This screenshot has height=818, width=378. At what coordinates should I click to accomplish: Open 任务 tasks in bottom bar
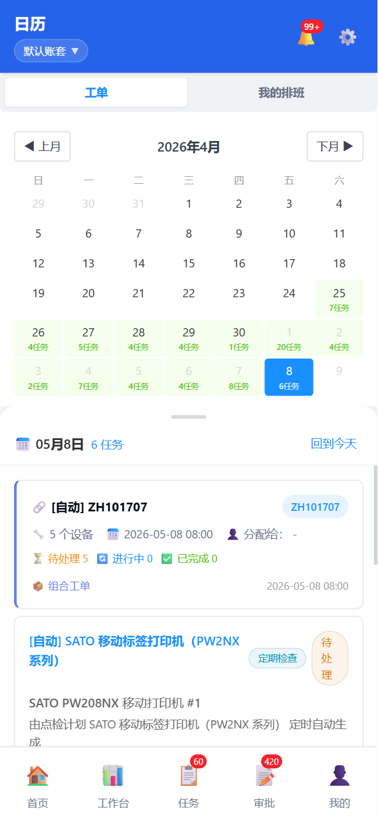188,786
